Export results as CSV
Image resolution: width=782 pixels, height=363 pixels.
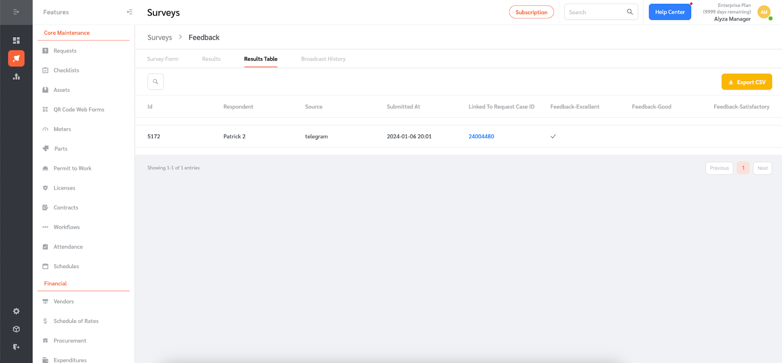(x=747, y=82)
